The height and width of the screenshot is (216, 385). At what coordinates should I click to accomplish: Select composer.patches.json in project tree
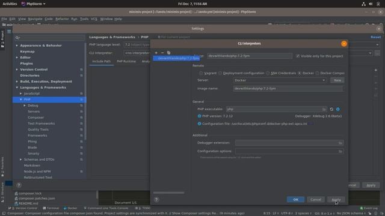[x=37, y=199]
